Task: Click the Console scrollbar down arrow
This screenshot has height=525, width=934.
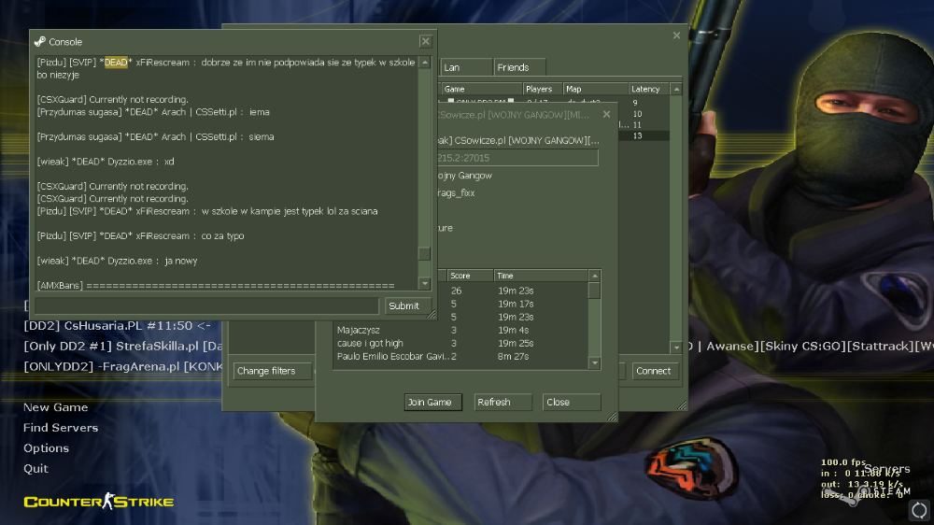Action: [425, 284]
